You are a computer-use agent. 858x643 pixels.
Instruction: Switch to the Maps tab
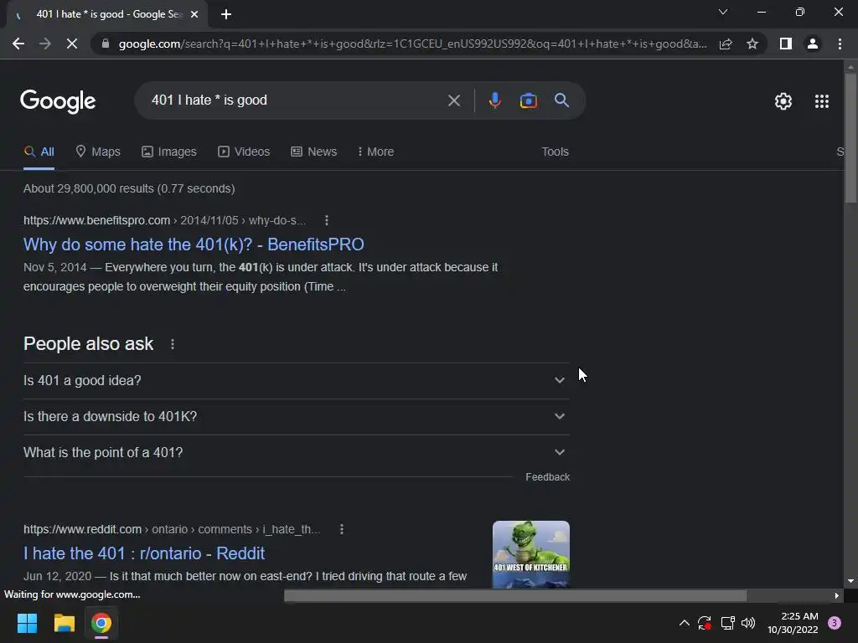click(98, 152)
